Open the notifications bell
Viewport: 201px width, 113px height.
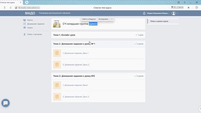144,13
